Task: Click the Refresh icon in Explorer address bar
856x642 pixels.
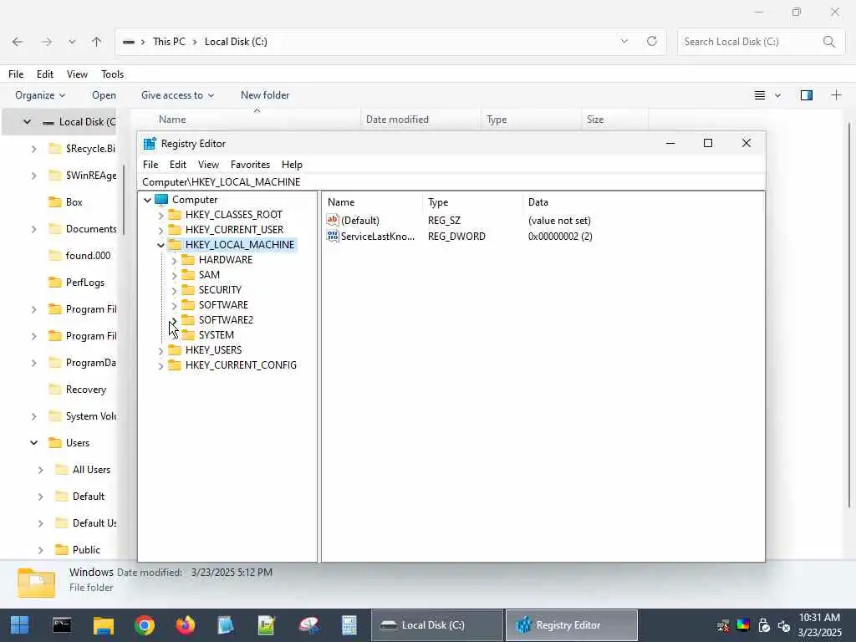Action: [652, 42]
